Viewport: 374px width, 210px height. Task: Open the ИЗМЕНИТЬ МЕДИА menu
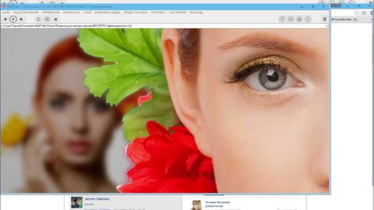[107, 13]
